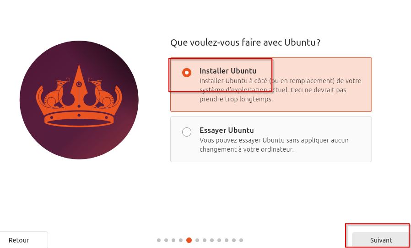Click the second-to-last progress dot

[x=234, y=240]
